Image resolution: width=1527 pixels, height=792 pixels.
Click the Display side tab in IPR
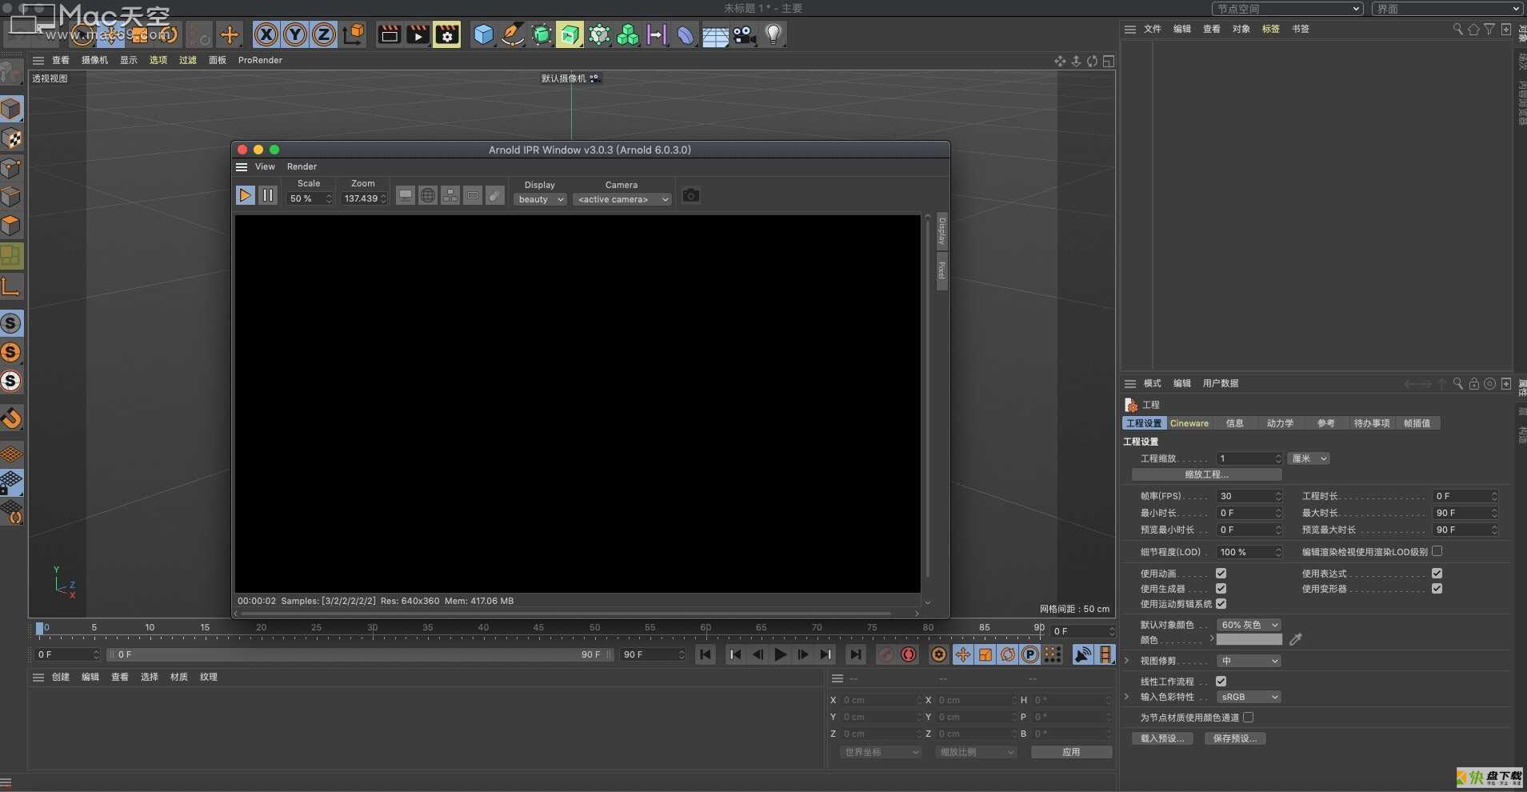(x=941, y=231)
